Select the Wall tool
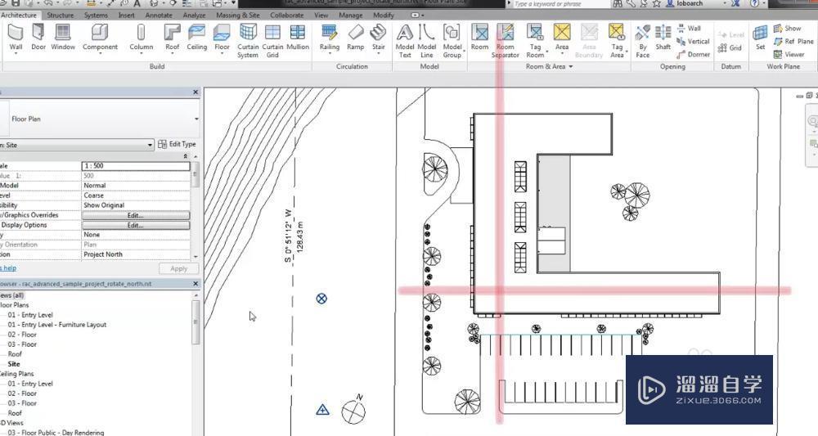The width and height of the screenshot is (818, 436). 16,38
